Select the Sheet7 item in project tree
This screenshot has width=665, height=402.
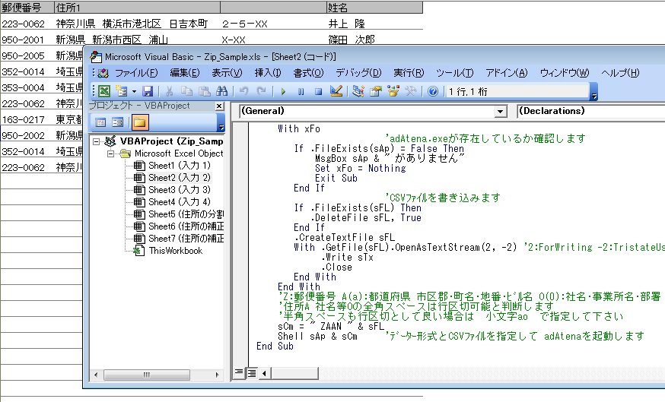[186, 239]
